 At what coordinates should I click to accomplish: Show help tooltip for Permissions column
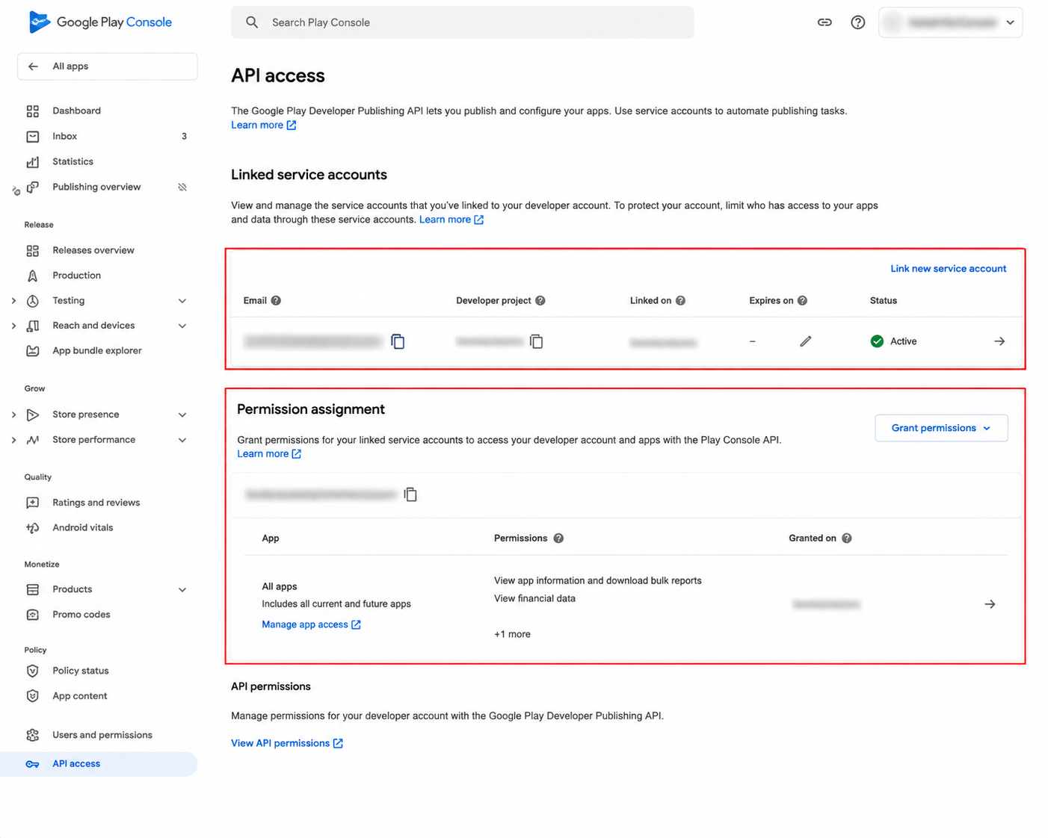(558, 539)
